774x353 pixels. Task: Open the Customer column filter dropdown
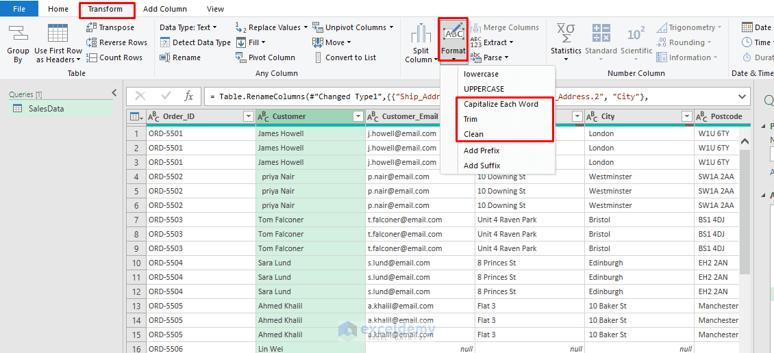pos(358,117)
